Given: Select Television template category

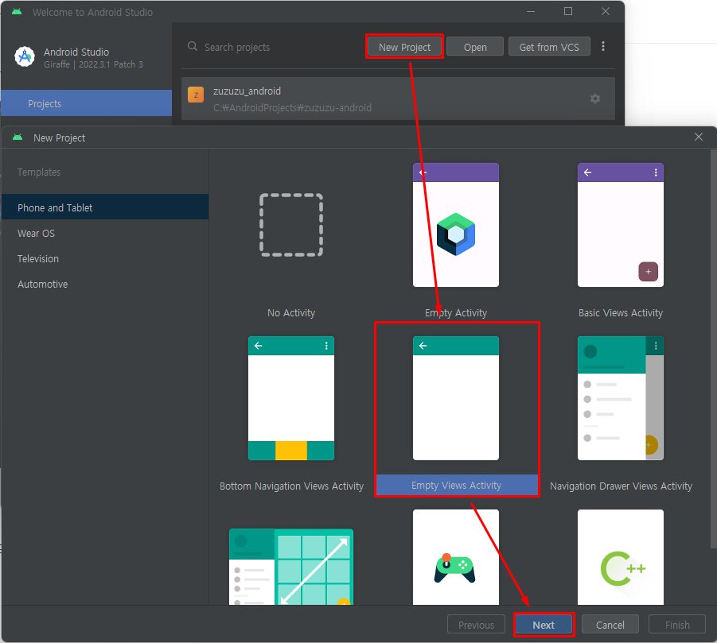Looking at the screenshot, I should (105, 258).
